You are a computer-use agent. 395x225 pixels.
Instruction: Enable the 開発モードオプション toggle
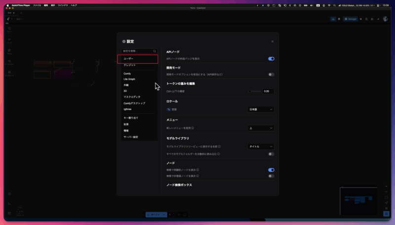(x=271, y=74)
